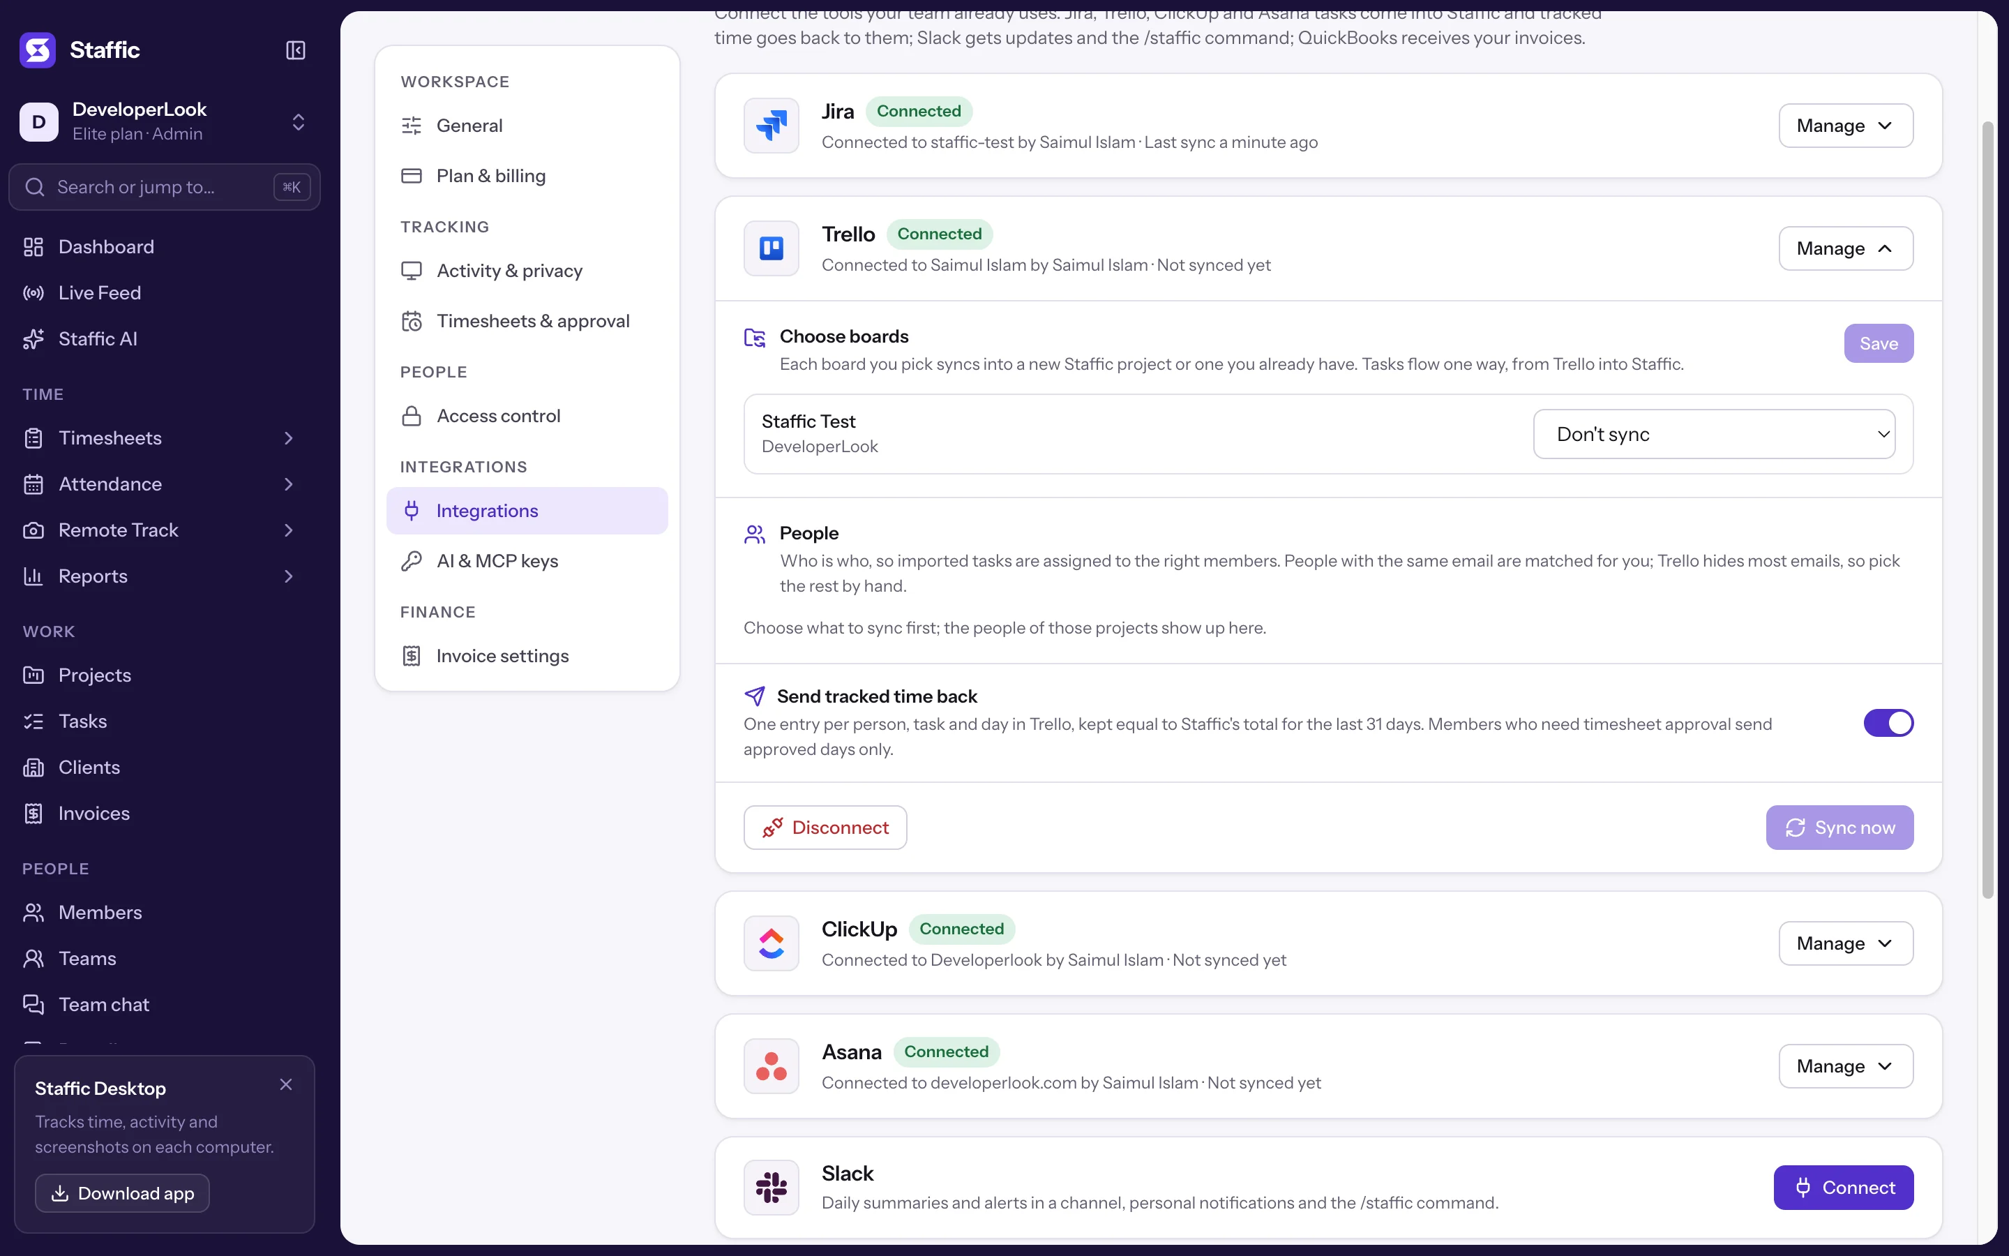Open General workspace settings
This screenshot has height=1256, width=2009.
pos(527,126)
